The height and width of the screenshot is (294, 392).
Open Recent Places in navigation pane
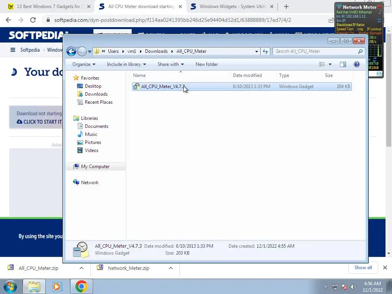95,102
